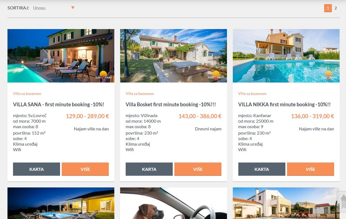Open the SORTIRAJ Unosu dropdown
Screen dimensions: 346x219
[x=54, y=8]
